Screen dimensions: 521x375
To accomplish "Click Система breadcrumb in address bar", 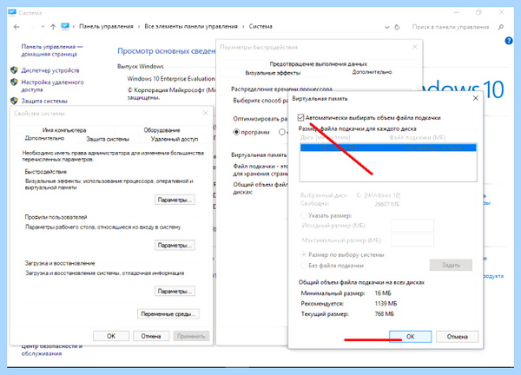I will point(260,27).
